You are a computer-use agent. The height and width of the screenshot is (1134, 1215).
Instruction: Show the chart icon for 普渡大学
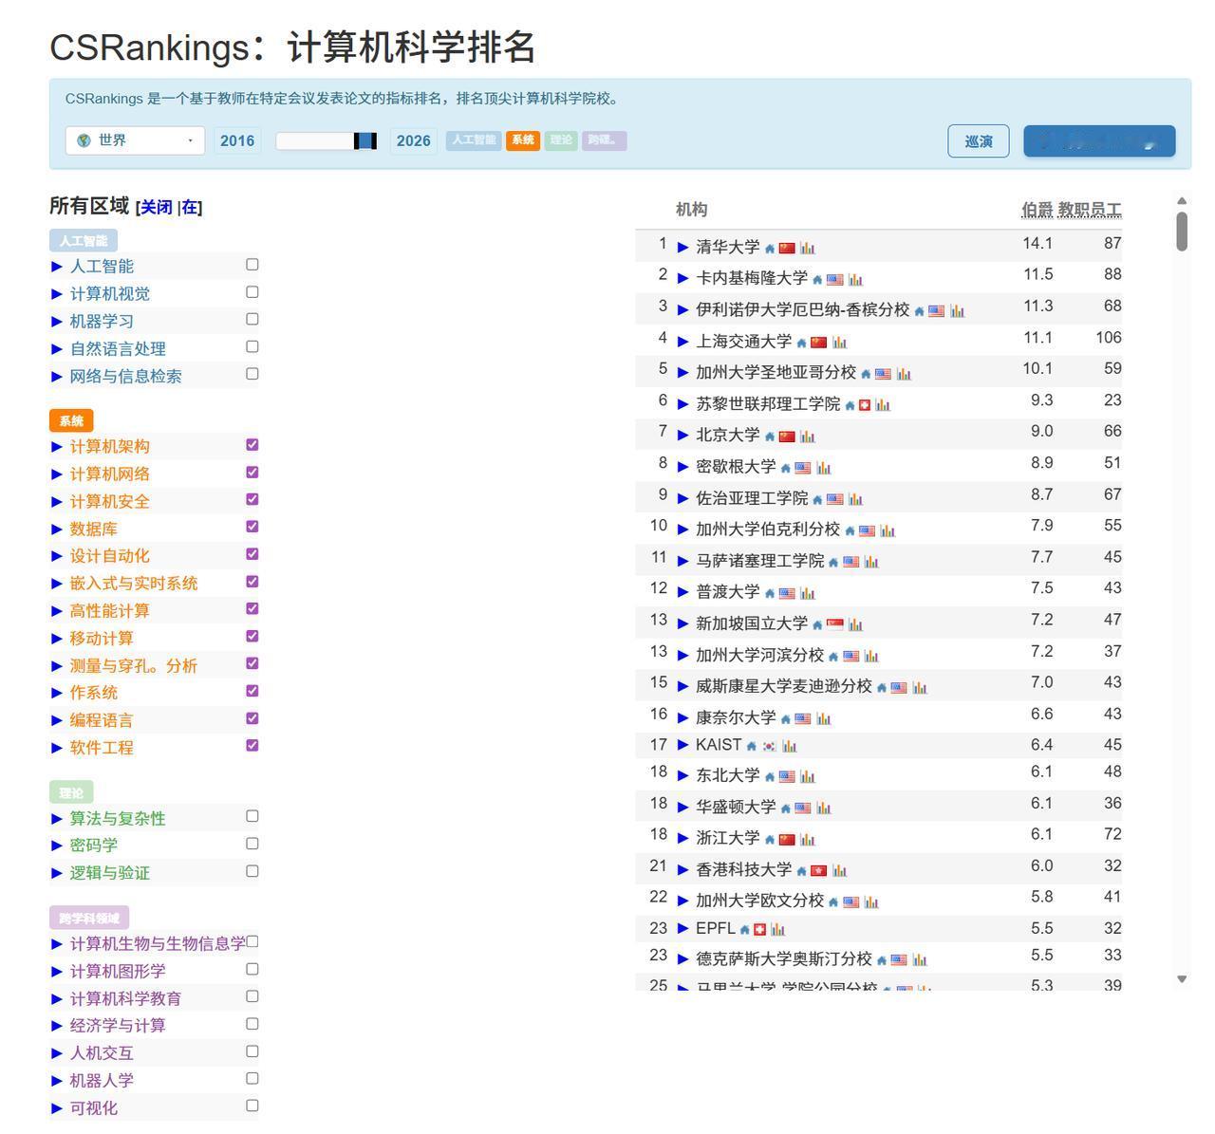(808, 592)
